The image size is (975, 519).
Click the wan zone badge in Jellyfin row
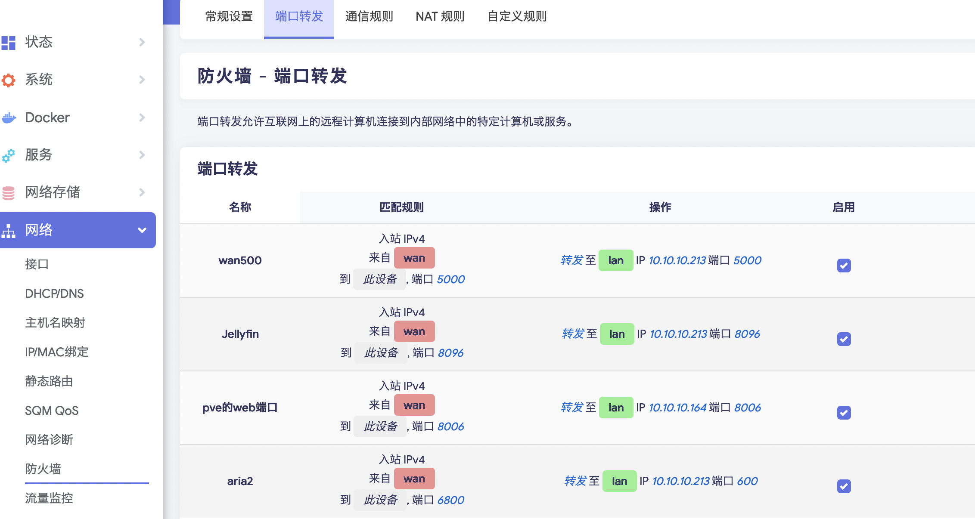tap(414, 332)
